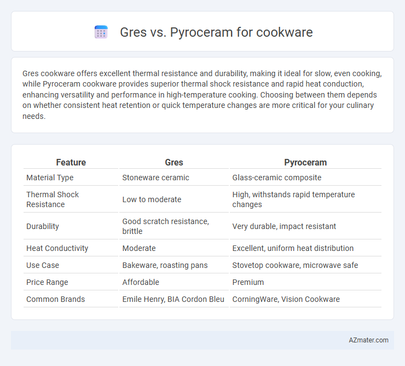Click the 'Use Case' row label

(x=43, y=265)
